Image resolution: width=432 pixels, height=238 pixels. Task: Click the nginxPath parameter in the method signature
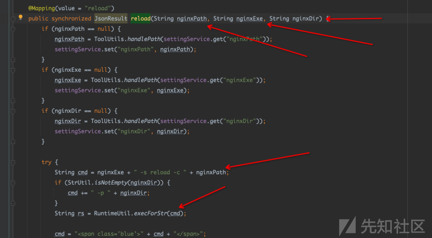192,19
